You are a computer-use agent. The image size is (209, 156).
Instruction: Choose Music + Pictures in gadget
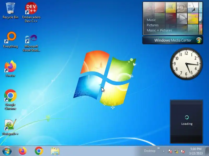[x=159, y=30]
